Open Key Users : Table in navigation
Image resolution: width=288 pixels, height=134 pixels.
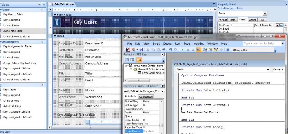click(13, 14)
